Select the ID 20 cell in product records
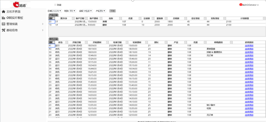This screenshot has width=266, height=122. pyautogui.click(x=50, y=22)
